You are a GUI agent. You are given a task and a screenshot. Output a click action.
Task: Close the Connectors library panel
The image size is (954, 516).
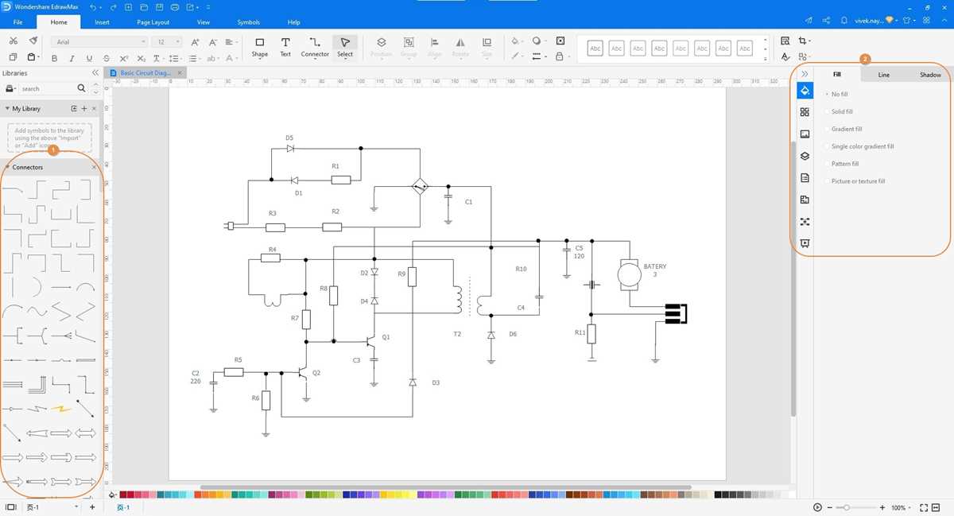[94, 167]
